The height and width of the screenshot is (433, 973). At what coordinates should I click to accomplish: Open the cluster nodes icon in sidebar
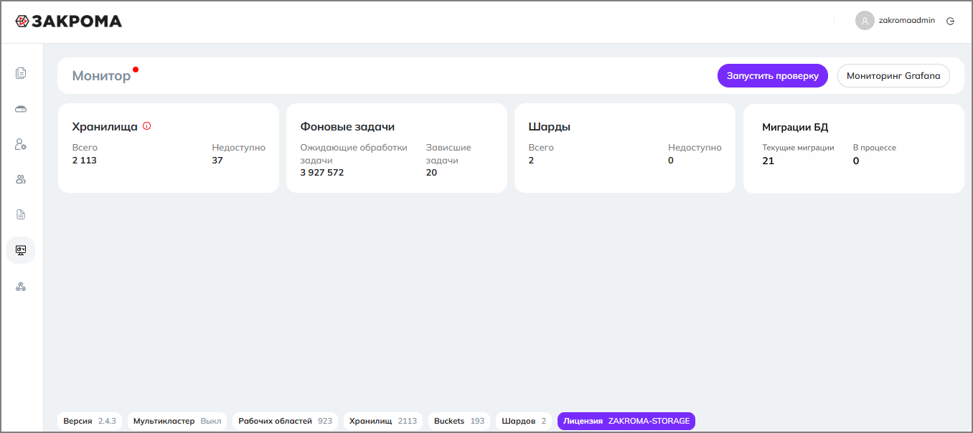pyautogui.click(x=21, y=287)
